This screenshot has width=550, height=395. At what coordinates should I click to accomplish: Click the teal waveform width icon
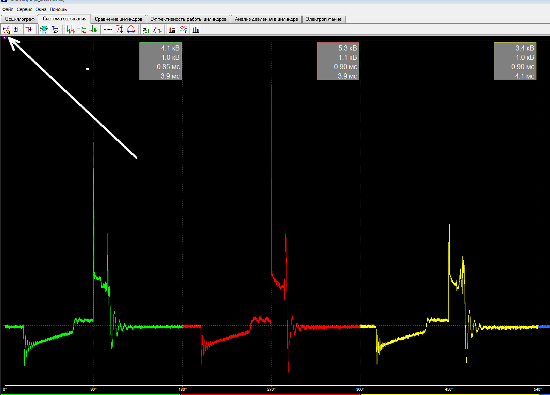tap(44, 30)
